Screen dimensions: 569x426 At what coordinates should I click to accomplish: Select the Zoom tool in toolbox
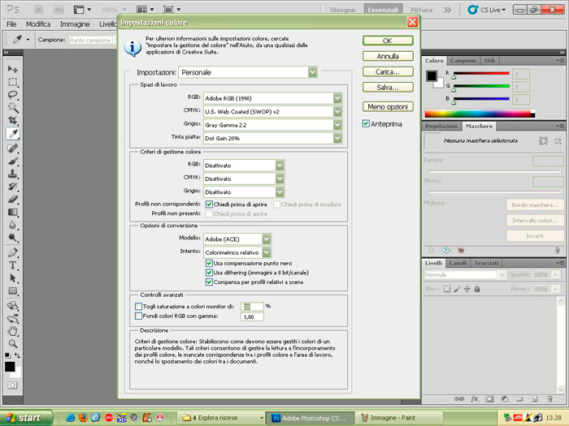(13, 343)
